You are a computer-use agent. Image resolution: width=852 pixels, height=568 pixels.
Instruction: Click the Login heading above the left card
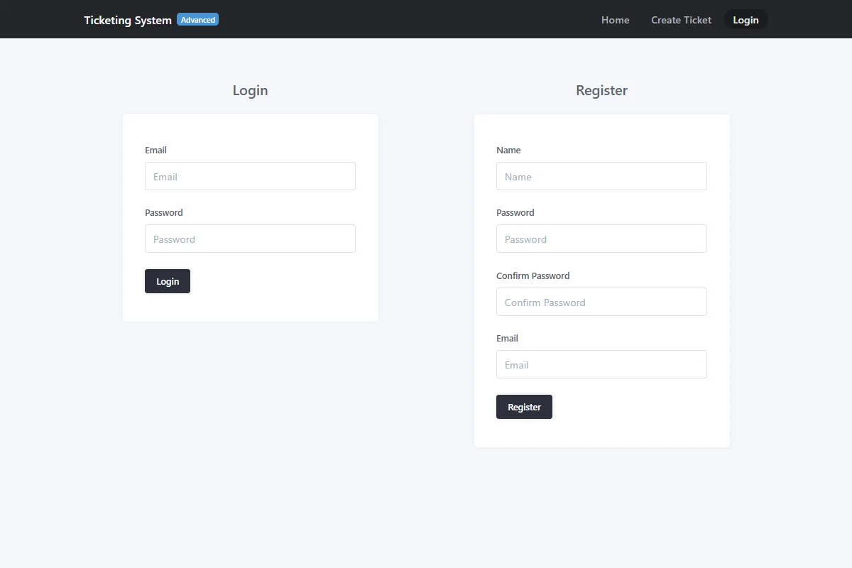point(250,90)
